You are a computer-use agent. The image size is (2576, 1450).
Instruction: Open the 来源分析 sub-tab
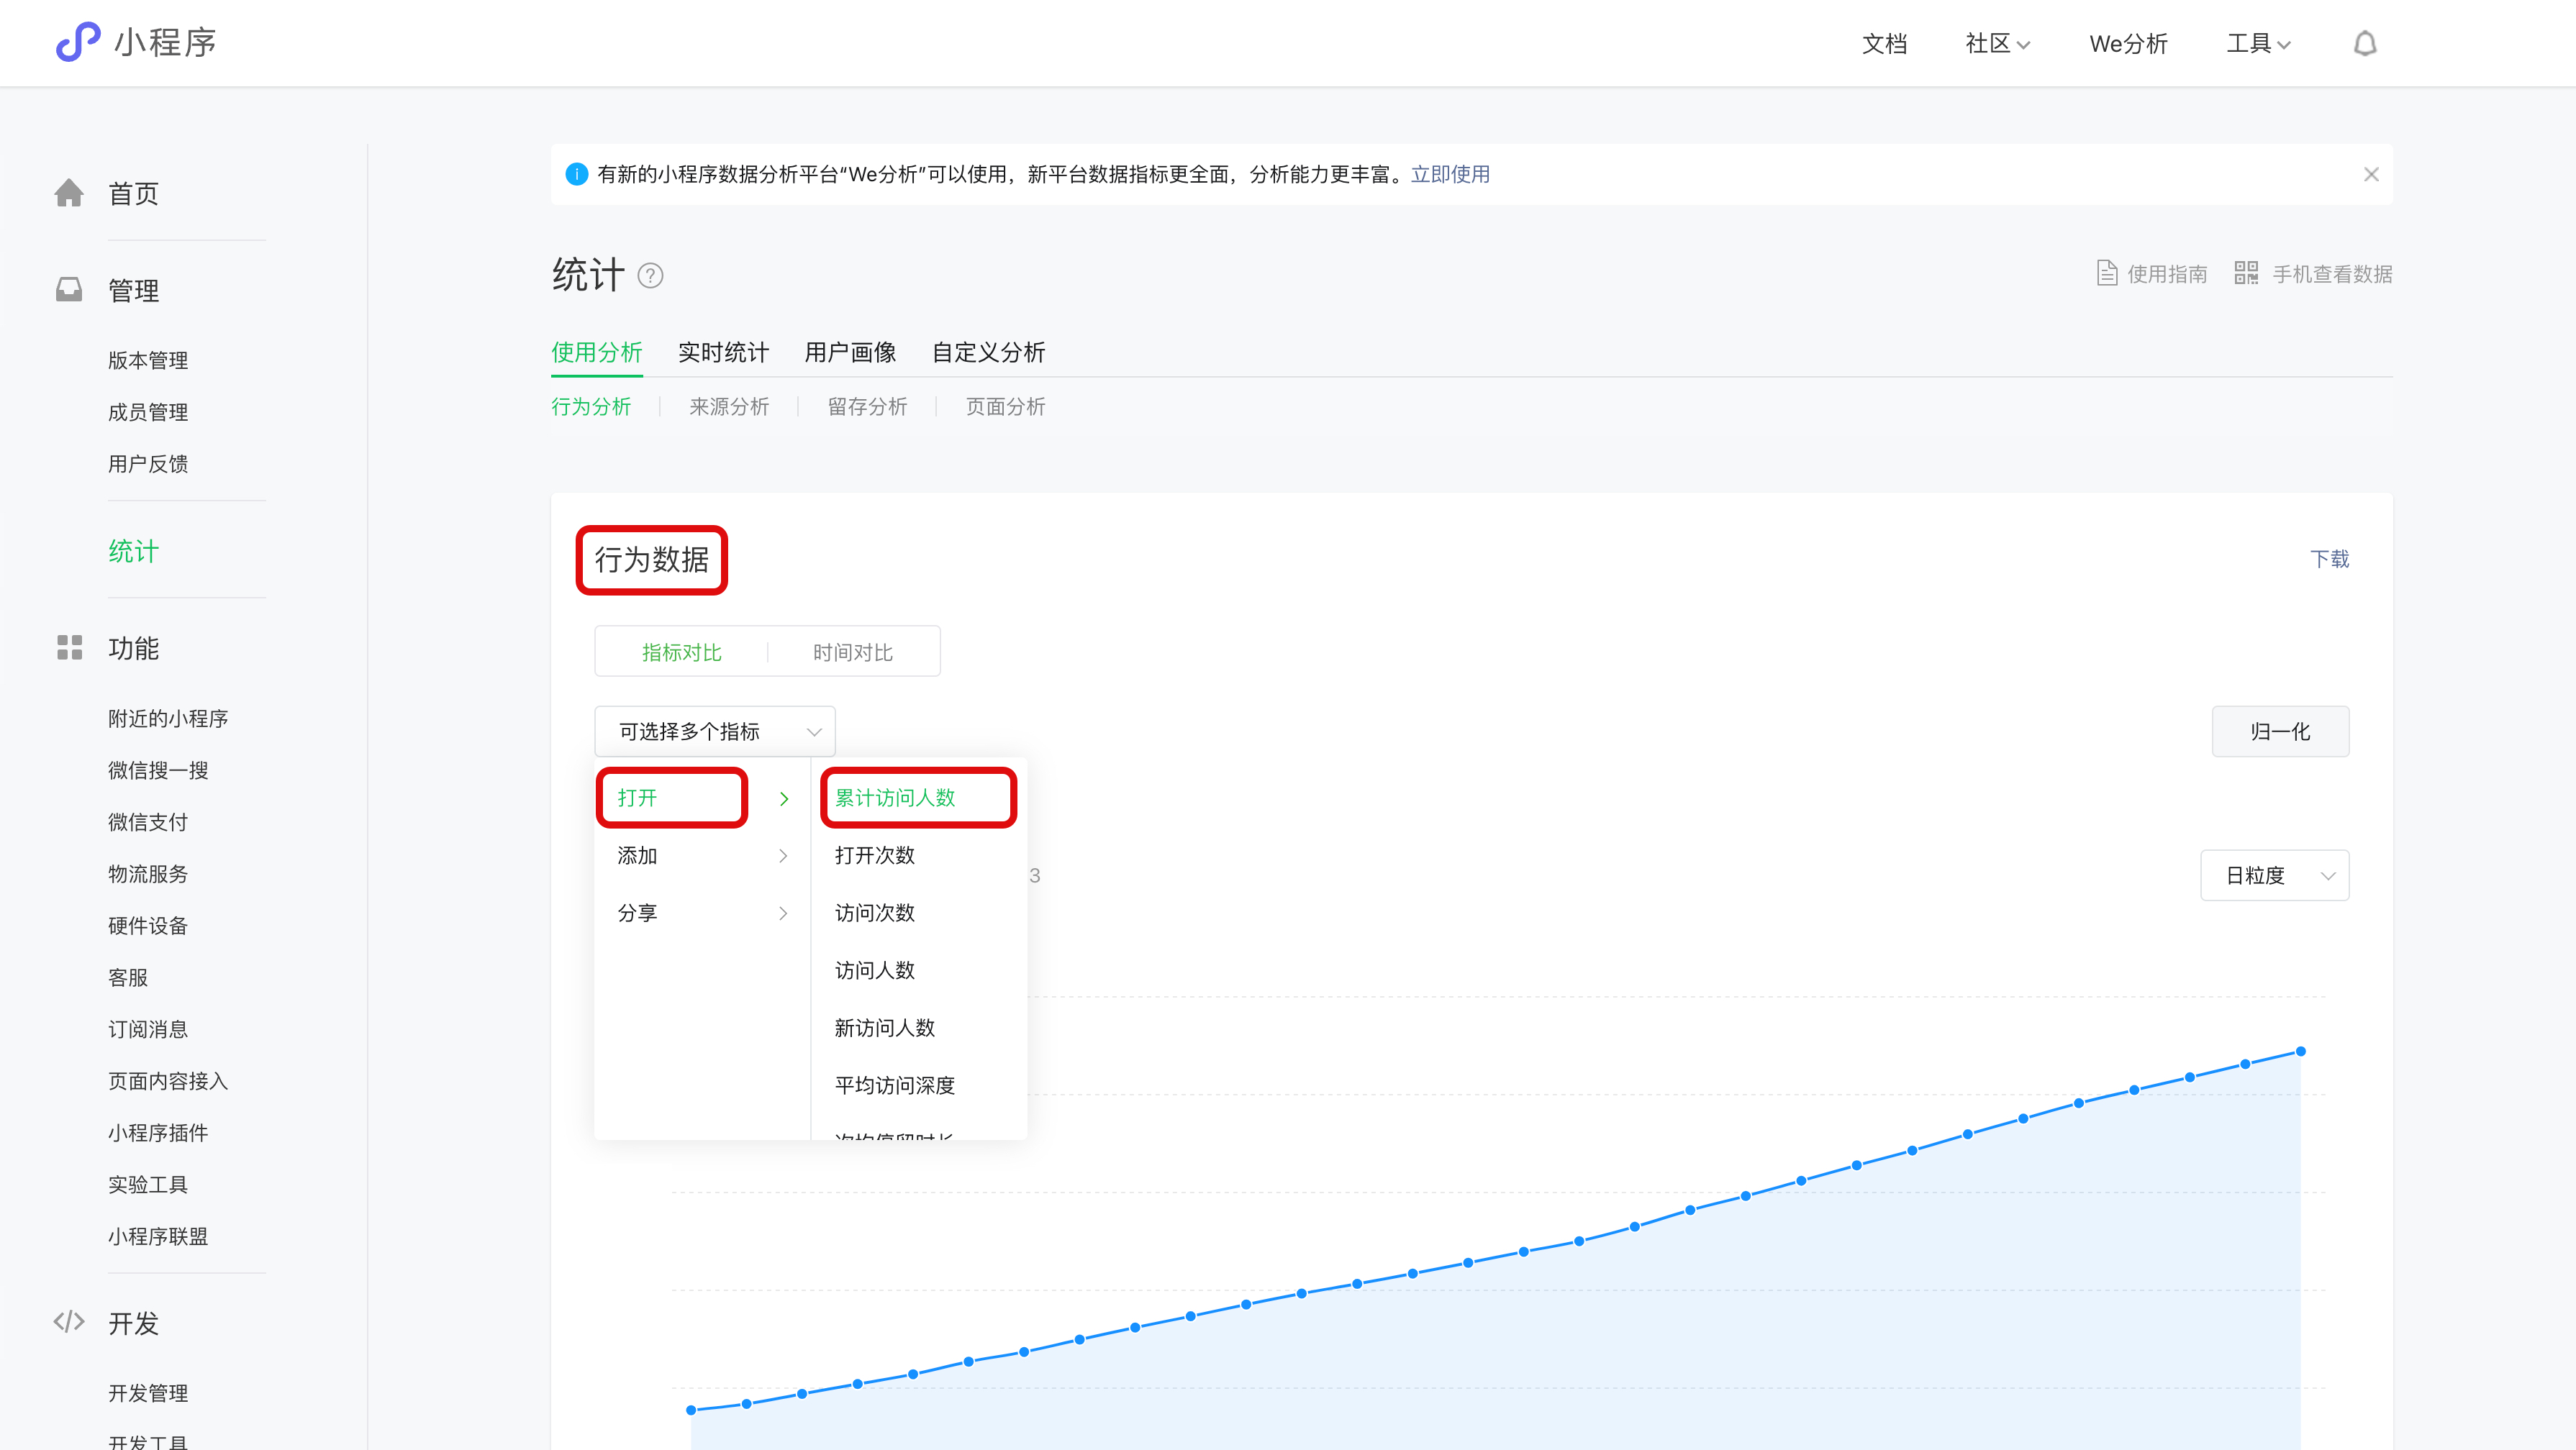(729, 406)
